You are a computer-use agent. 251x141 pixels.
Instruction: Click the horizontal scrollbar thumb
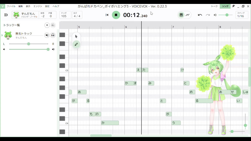coord(101,136)
